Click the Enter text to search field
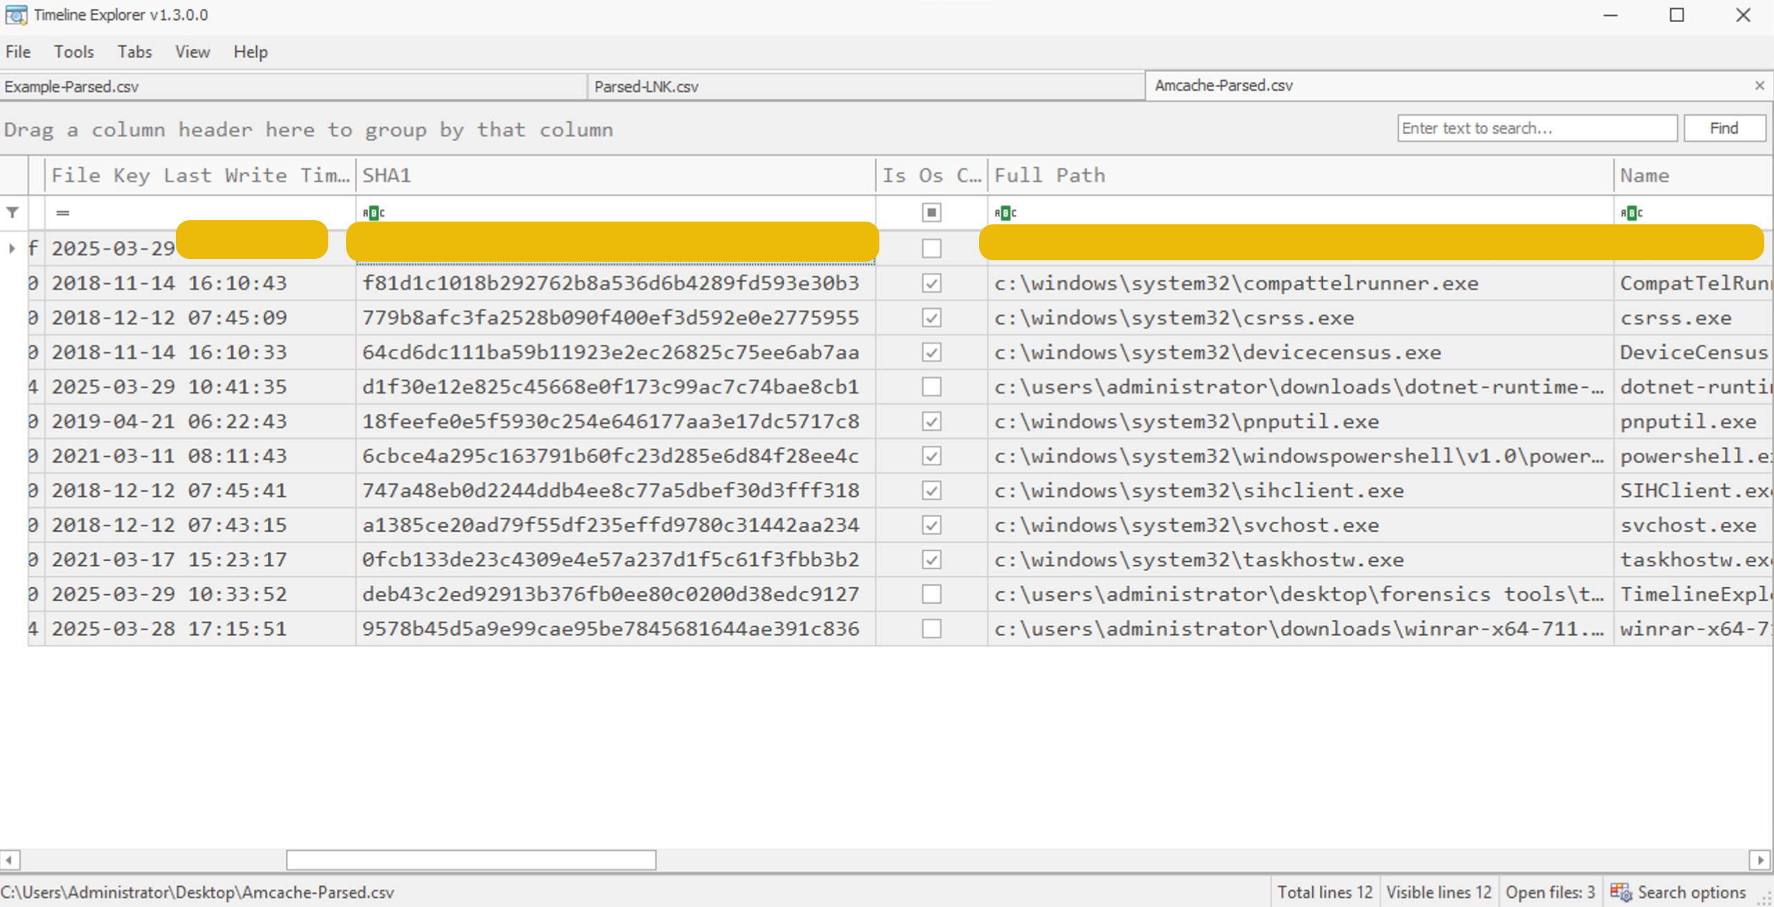The image size is (1774, 907). coord(1537,128)
